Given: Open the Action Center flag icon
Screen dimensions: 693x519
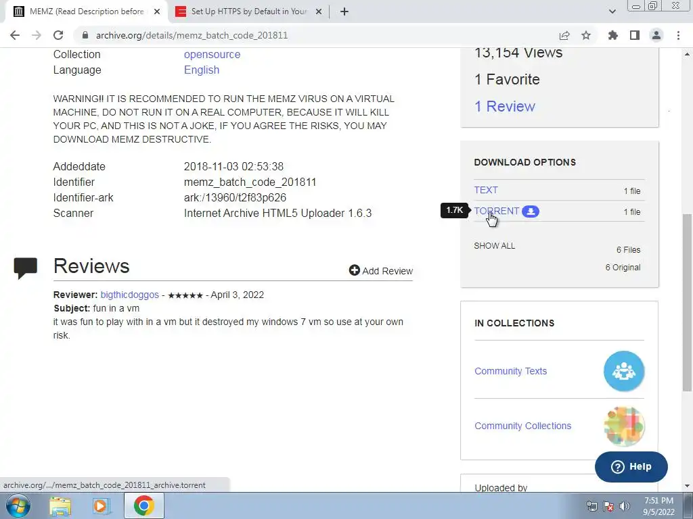Looking at the screenshot, I should tap(608, 506).
